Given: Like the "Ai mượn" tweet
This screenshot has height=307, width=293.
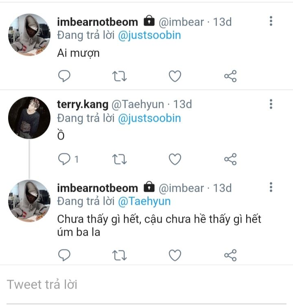Looking at the screenshot, I should click(175, 76).
